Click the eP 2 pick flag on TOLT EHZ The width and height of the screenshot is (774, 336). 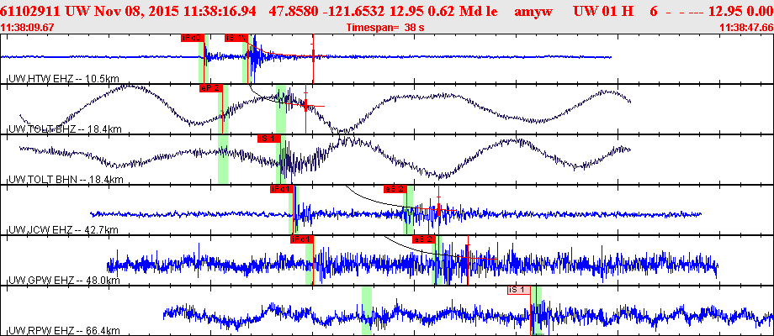209,87
